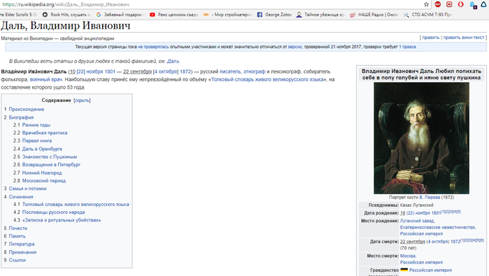Go to subsection 2.1 Ранние годы
This screenshot has height=276, width=489.
click(36, 125)
